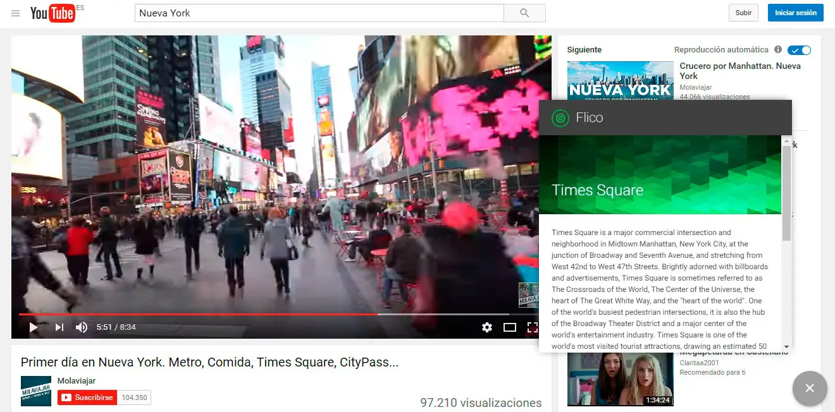Focus the Nueva York search field
The width and height of the screenshot is (835, 412).
319,13
